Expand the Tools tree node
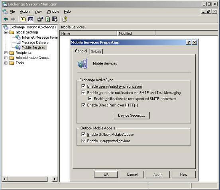Image resolution: width=220 pixels, height=190 pixels. [x=6, y=63]
